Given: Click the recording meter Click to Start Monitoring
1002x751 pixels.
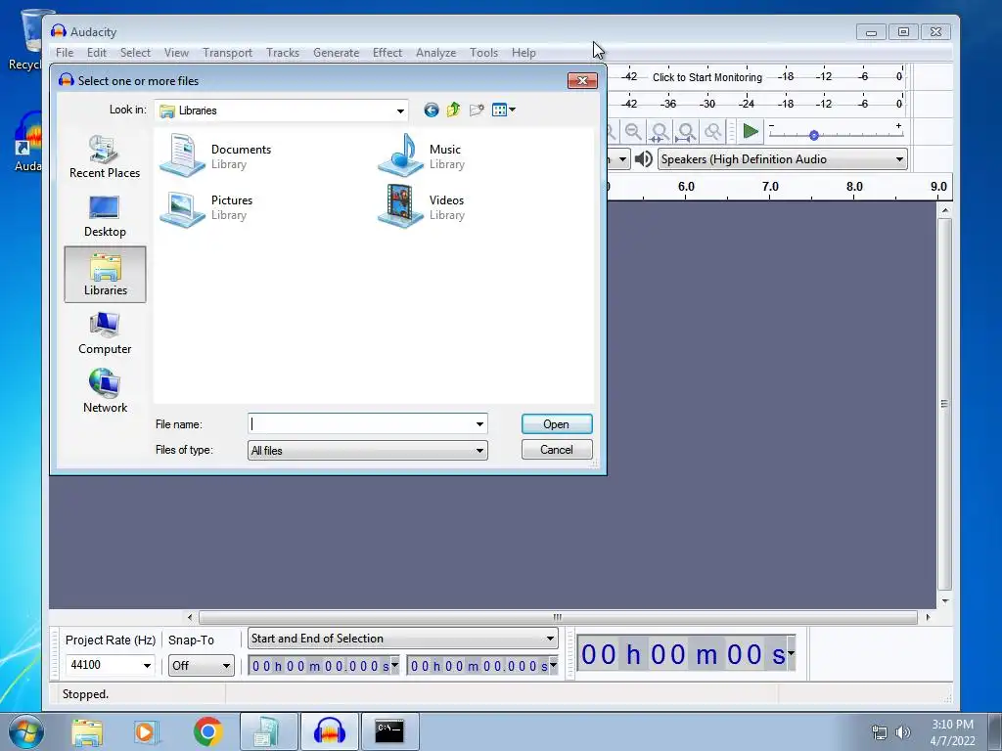Looking at the screenshot, I should pyautogui.click(x=707, y=77).
